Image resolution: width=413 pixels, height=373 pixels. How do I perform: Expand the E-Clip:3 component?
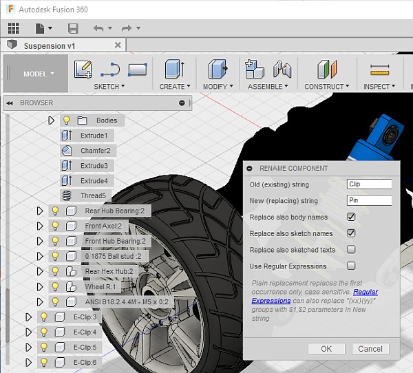28,317
